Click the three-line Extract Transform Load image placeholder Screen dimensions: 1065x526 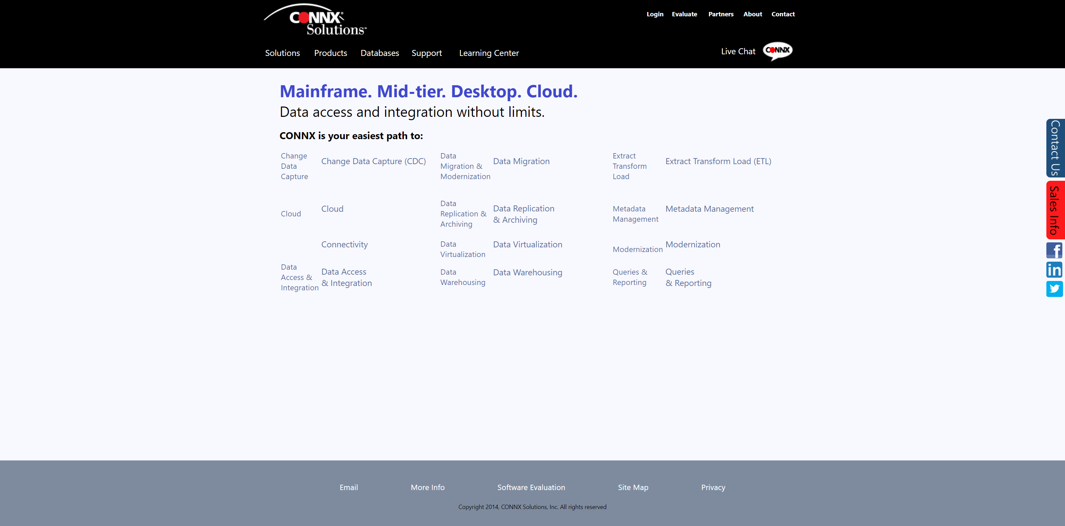[x=629, y=166]
